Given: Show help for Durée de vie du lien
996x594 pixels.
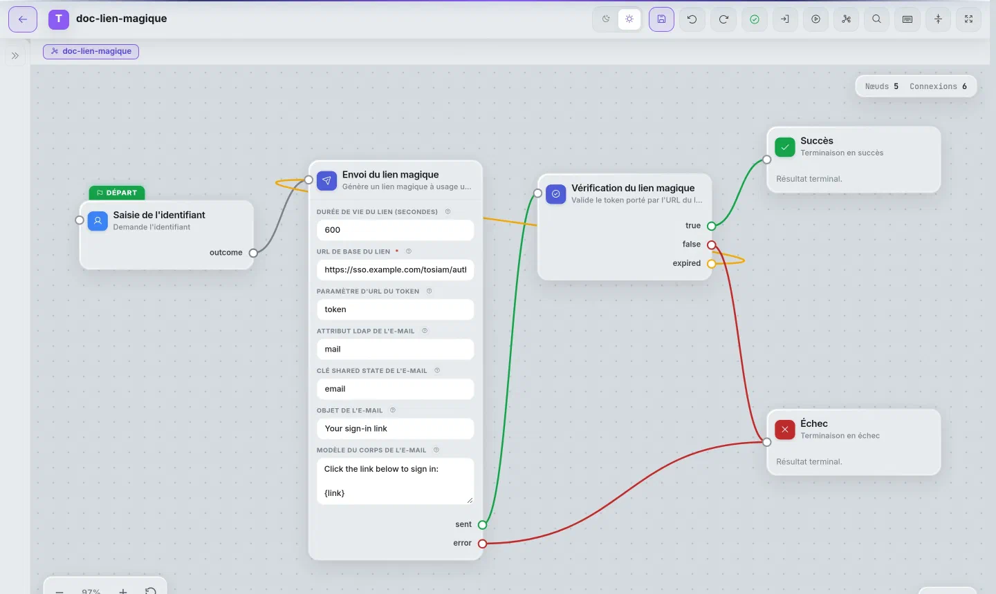Looking at the screenshot, I should point(448,212).
